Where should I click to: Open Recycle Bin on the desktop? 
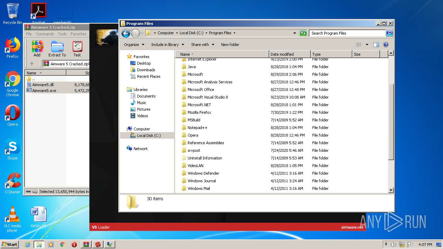click(12, 14)
